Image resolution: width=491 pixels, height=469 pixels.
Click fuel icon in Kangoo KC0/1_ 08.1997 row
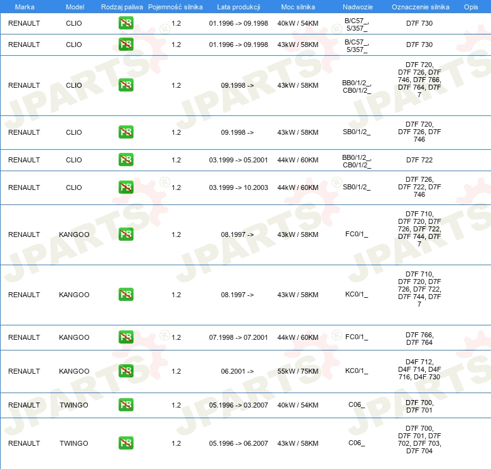click(126, 294)
